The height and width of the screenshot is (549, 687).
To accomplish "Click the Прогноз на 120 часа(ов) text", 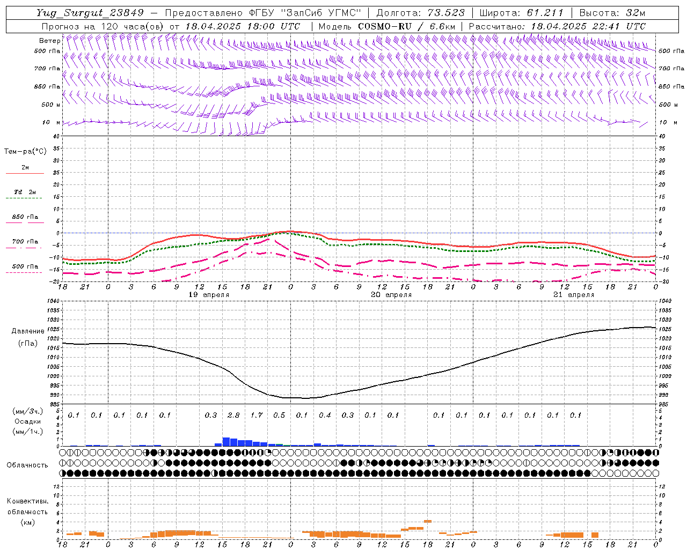I will [103, 26].
